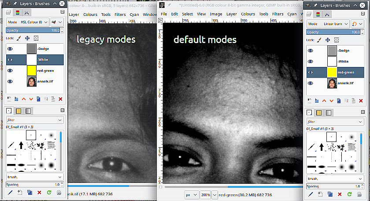370x201 pixels.
Task: Hide the White layer in left dock
Action: point(10,60)
